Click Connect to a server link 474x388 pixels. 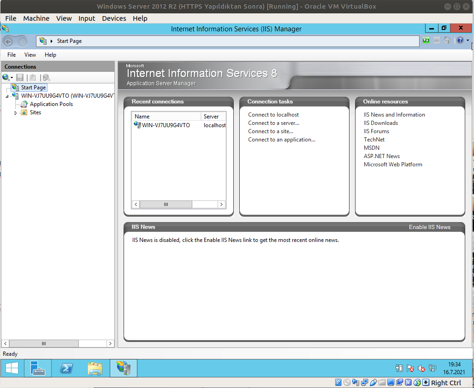click(x=273, y=123)
